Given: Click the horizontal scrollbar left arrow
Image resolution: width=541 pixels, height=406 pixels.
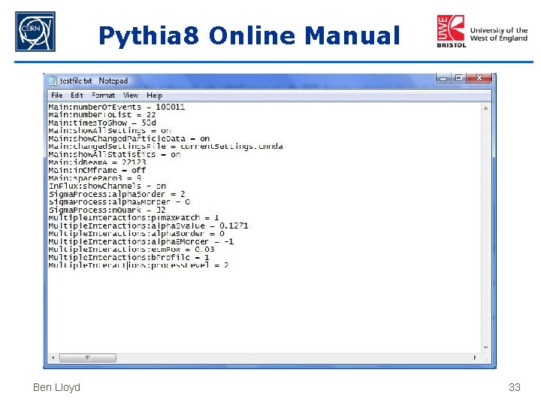Looking at the screenshot, I should tap(53, 358).
